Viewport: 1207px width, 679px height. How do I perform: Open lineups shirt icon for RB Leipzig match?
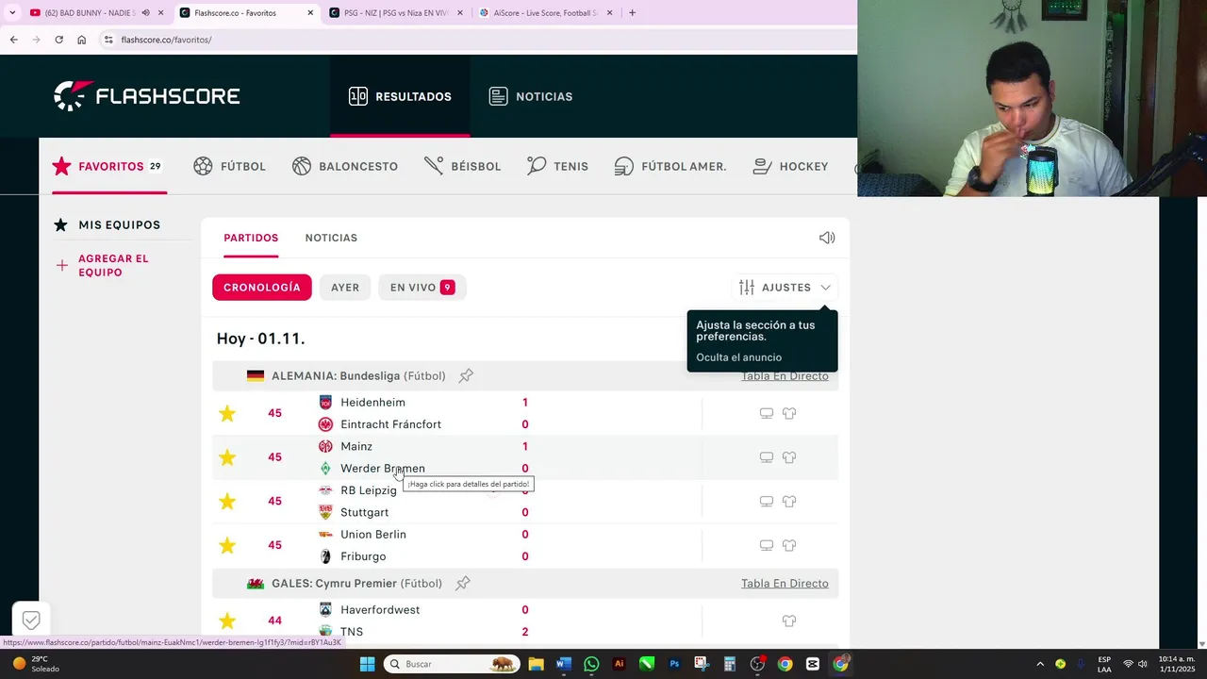point(789,501)
